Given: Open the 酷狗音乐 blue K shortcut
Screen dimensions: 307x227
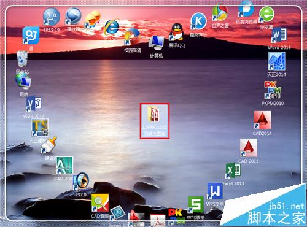Looking at the screenshot, I should (198, 21).
